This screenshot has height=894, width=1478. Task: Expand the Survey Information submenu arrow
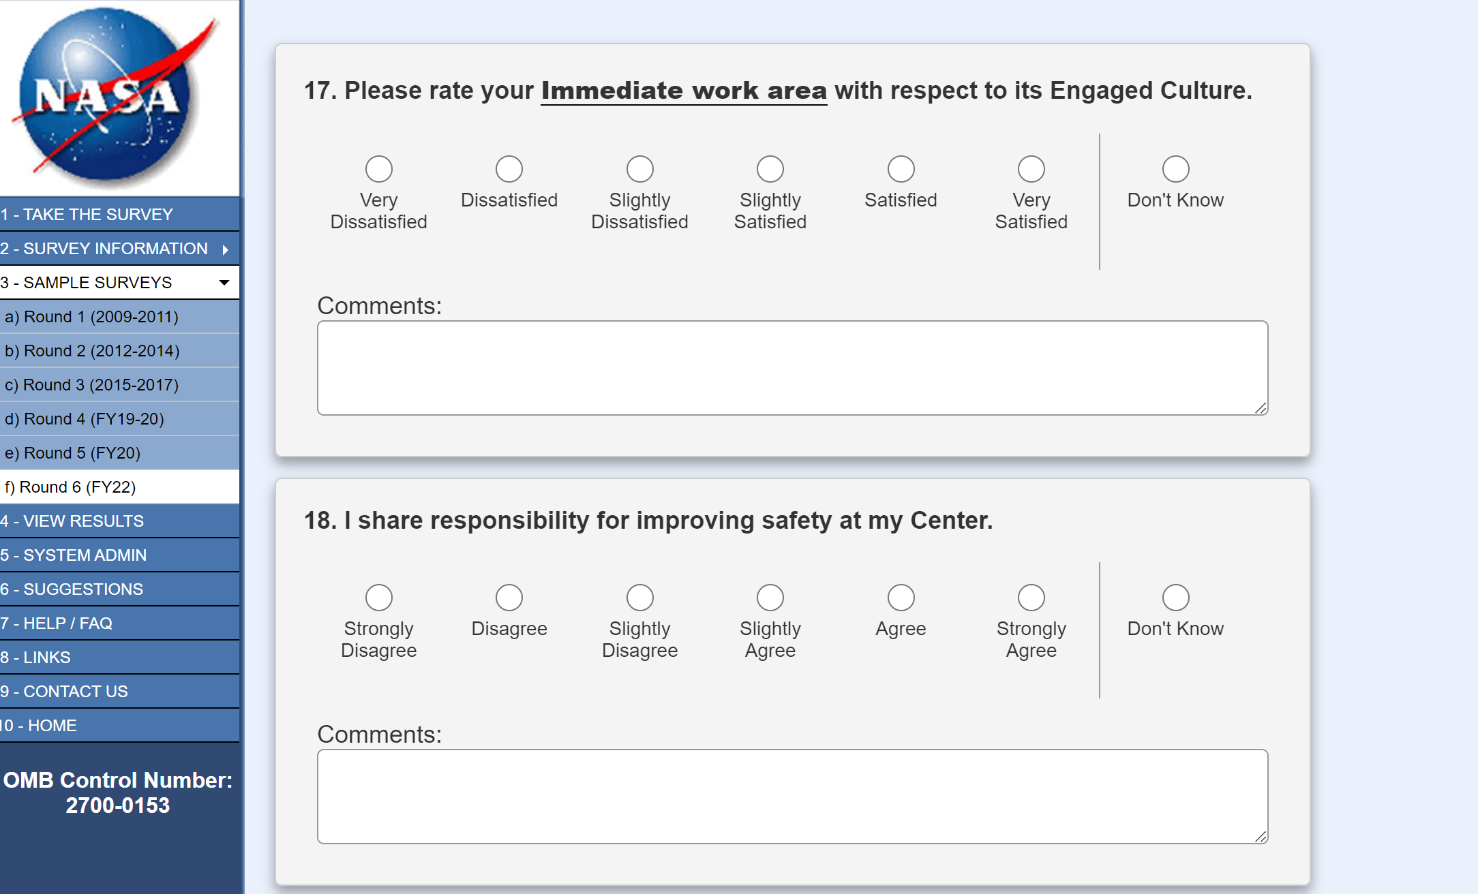click(x=225, y=249)
